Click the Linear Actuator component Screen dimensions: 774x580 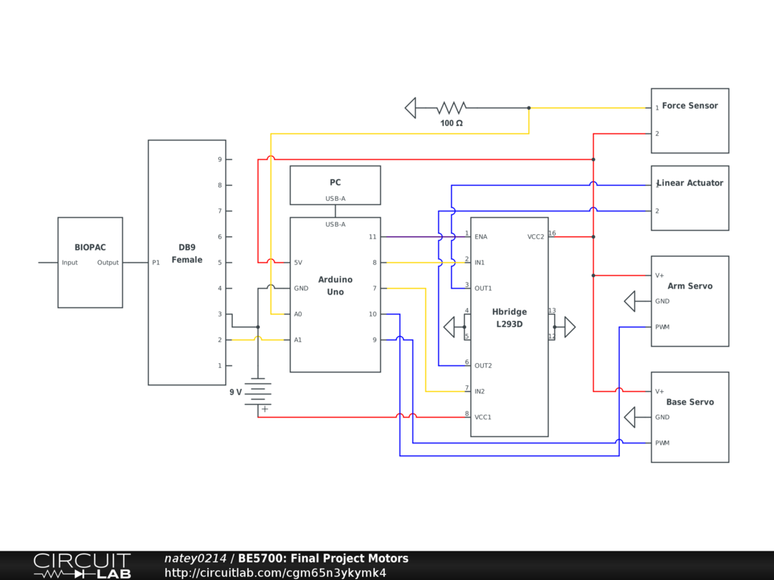689,198
